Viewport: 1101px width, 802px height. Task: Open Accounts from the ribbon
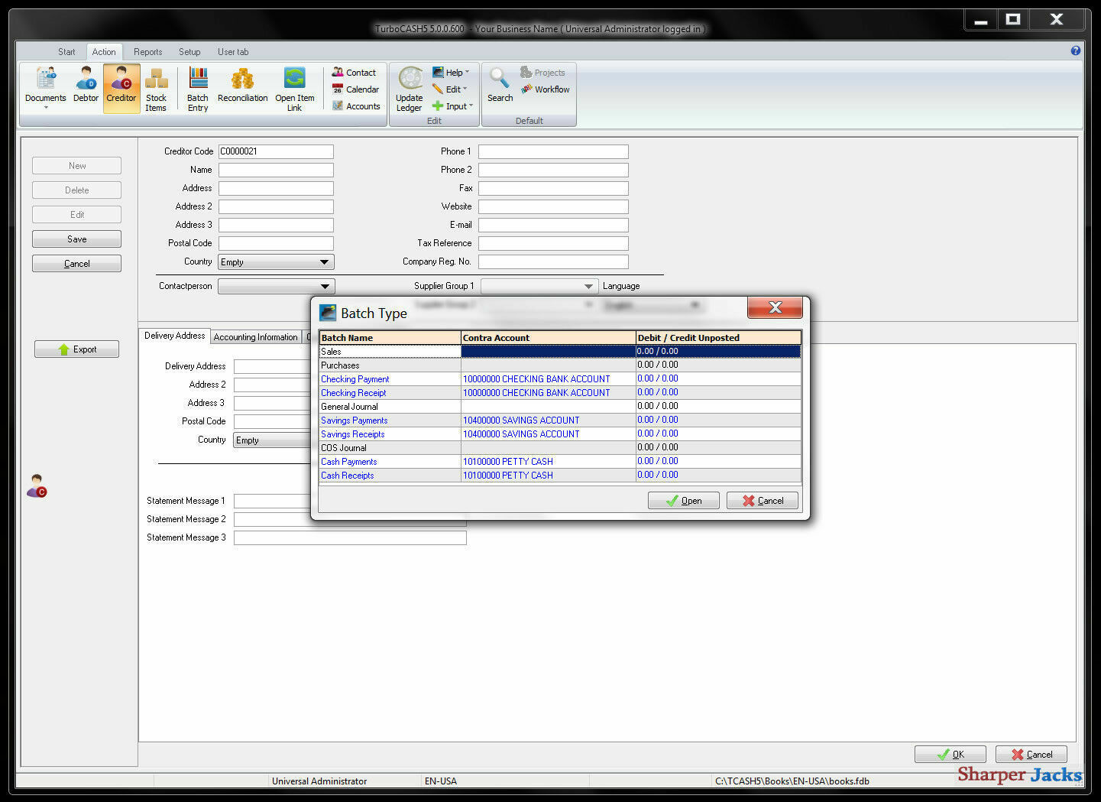(x=356, y=106)
